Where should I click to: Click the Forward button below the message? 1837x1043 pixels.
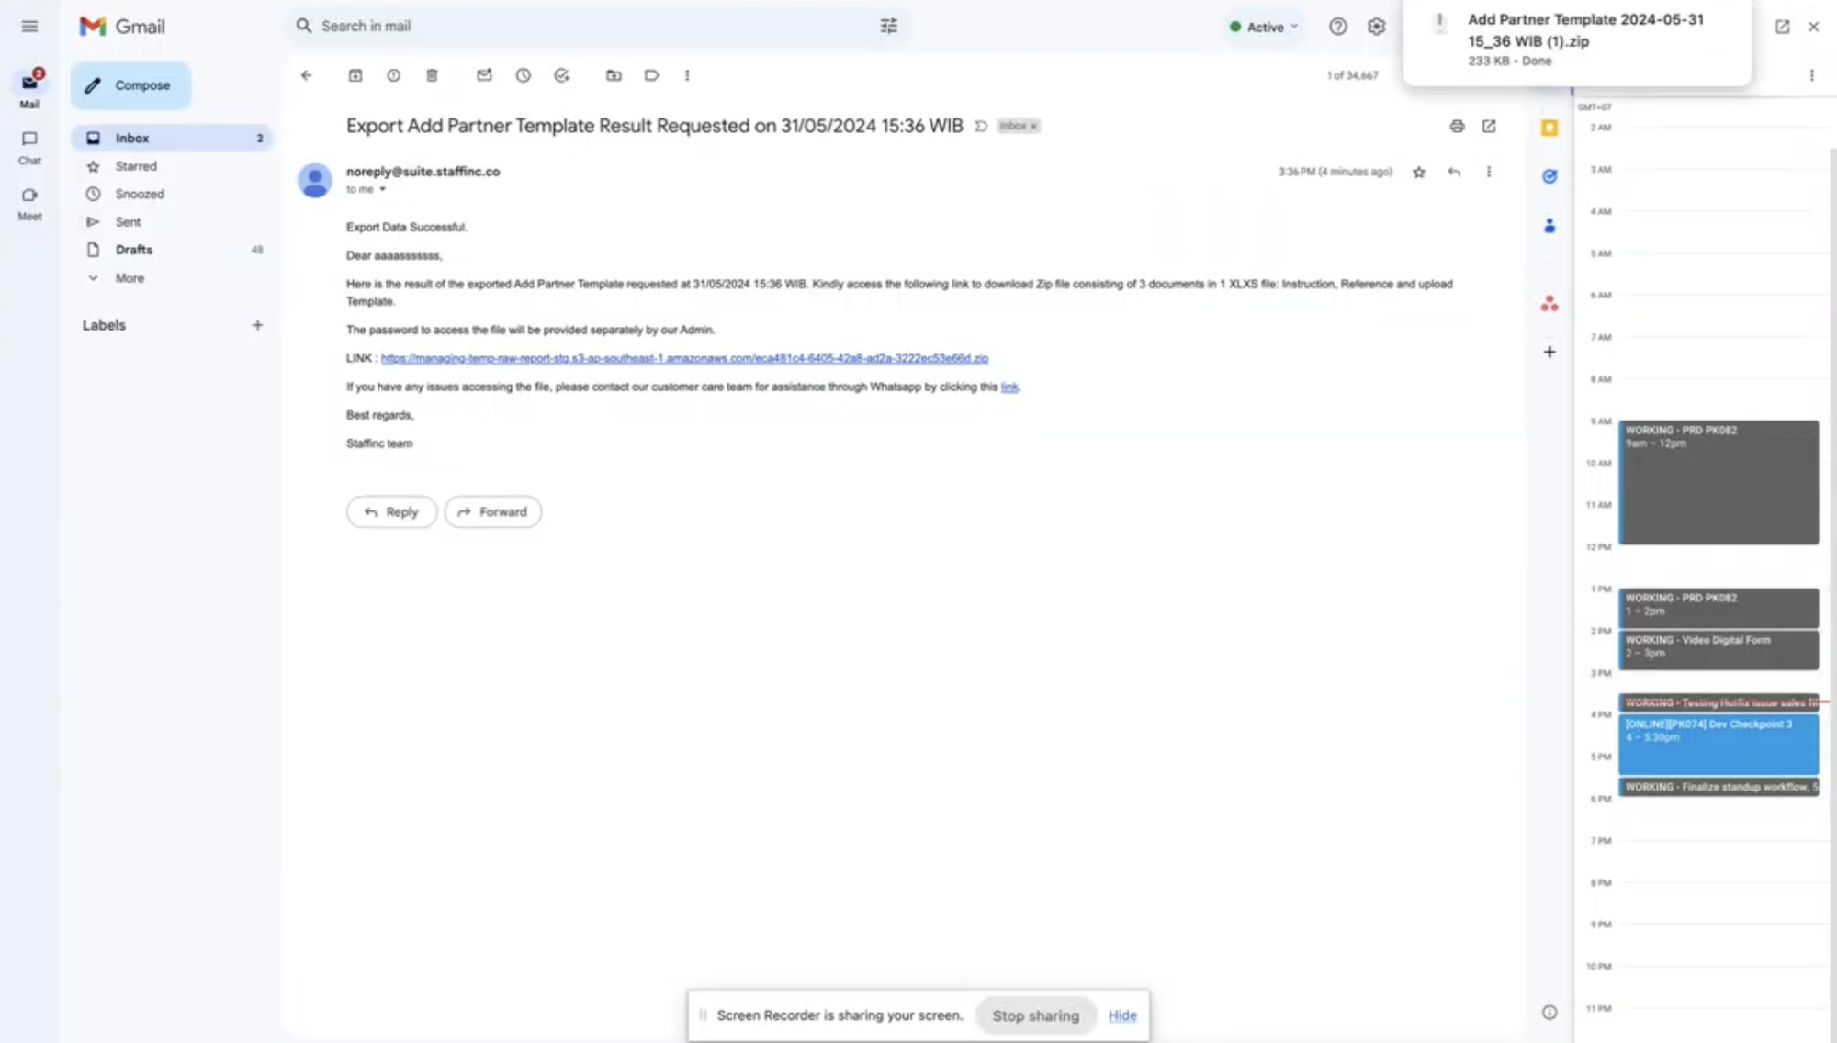click(492, 511)
